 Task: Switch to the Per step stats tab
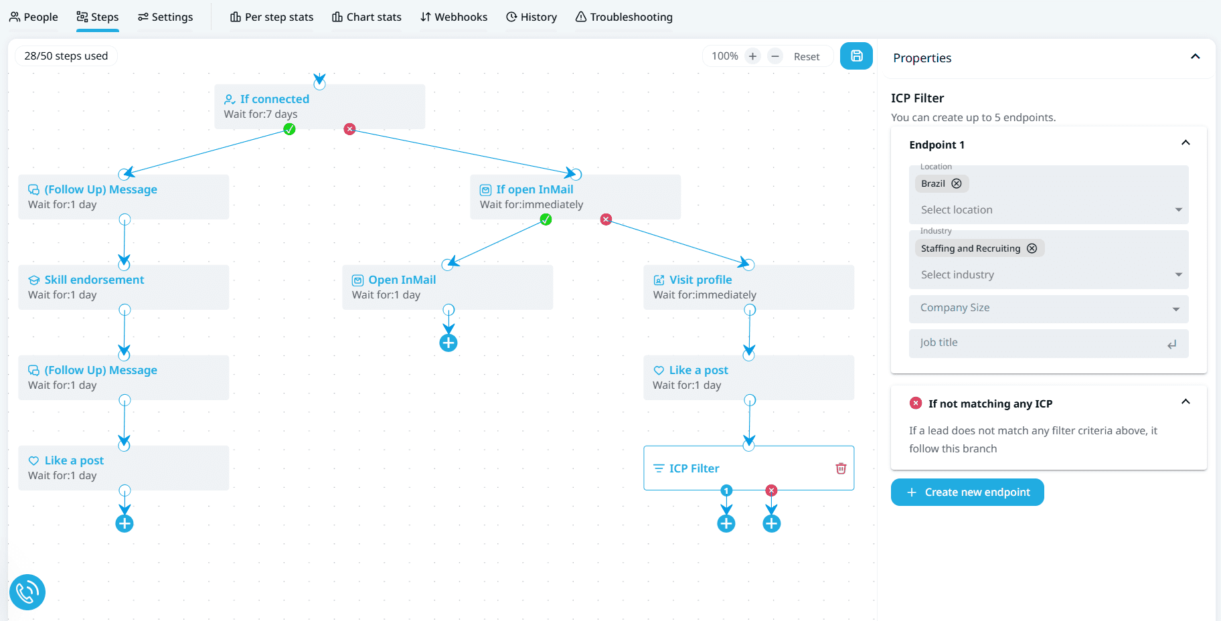(x=272, y=17)
